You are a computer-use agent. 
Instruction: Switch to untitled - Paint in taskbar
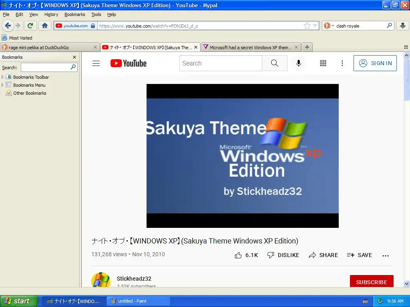click(138, 301)
